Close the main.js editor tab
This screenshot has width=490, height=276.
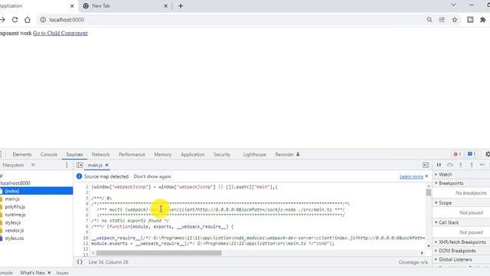(106, 165)
